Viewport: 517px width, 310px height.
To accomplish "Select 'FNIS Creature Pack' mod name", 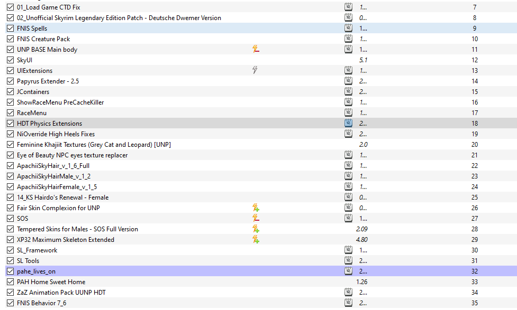I will 43,39.
